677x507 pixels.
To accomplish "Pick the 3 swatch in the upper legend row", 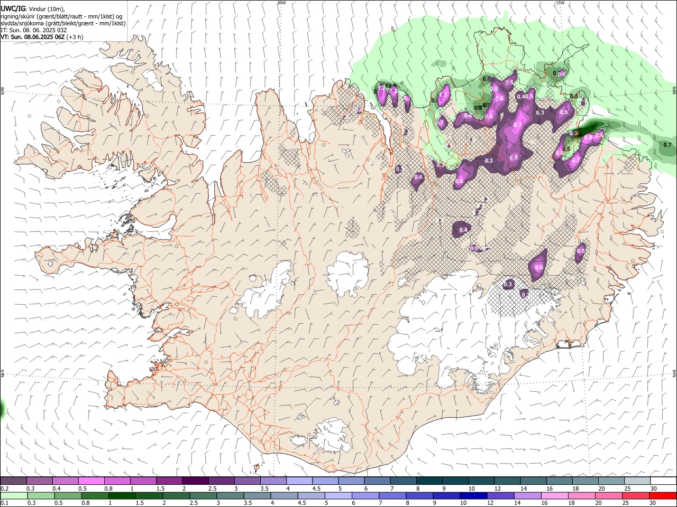I will coord(247,481).
